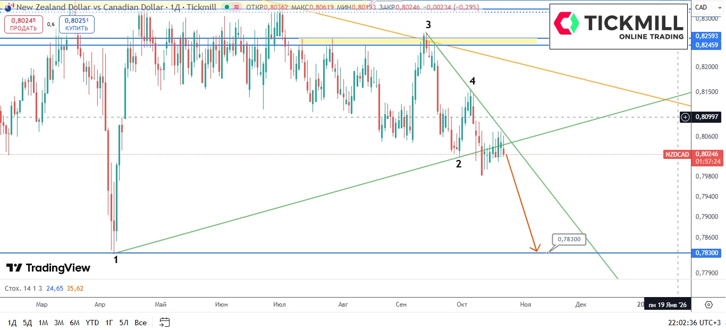Screen dimensions: 726x330
Task: Click the Tickmill Online Trading logo
Action: point(618,27)
